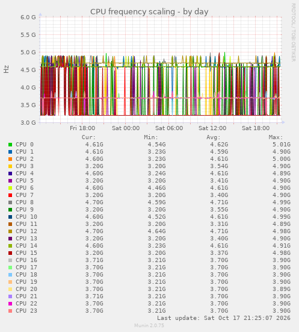The image size is (299, 332).
Task: Click CPU 15 avg value 3.37G
Action: tap(219, 253)
